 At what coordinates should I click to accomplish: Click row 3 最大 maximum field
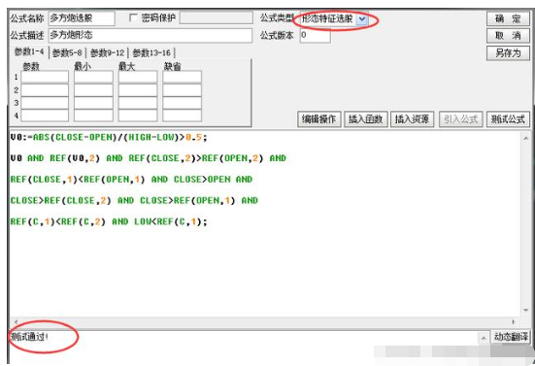click(x=138, y=103)
